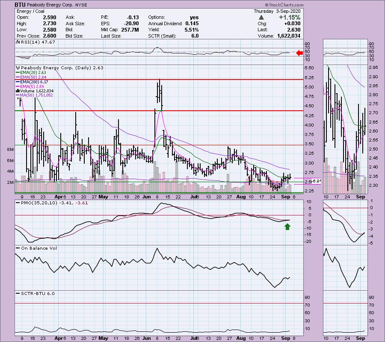
Task: Click the MA(50) volume legend line
Action: pyautogui.click(x=18, y=95)
